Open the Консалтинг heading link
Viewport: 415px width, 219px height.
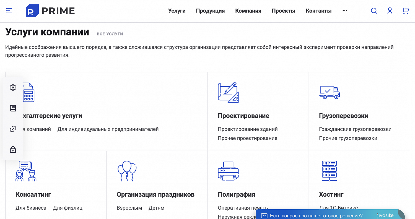pos(33,194)
